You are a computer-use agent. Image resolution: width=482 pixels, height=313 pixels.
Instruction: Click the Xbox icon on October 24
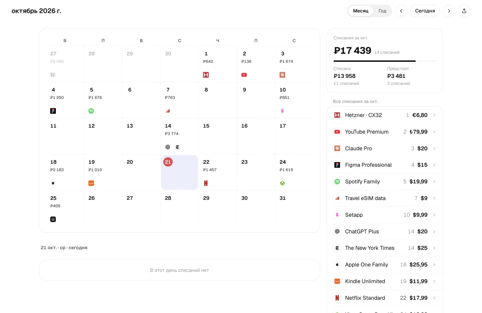point(282,183)
